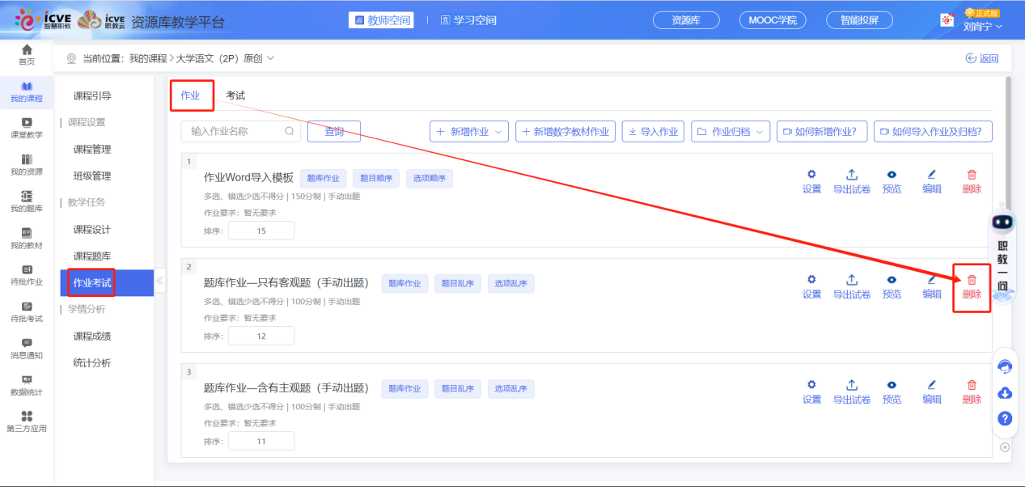The width and height of the screenshot is (1025, 487).
Task: Export paper for 题库作业—只有客观题
Action: click(x=851, y=286)
